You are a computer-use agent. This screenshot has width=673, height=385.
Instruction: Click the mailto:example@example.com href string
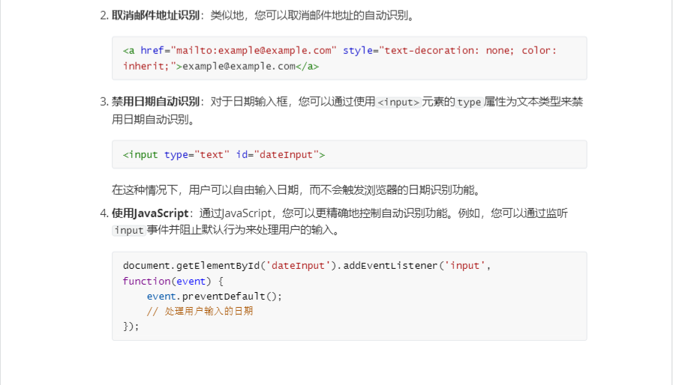coord(254,50)
